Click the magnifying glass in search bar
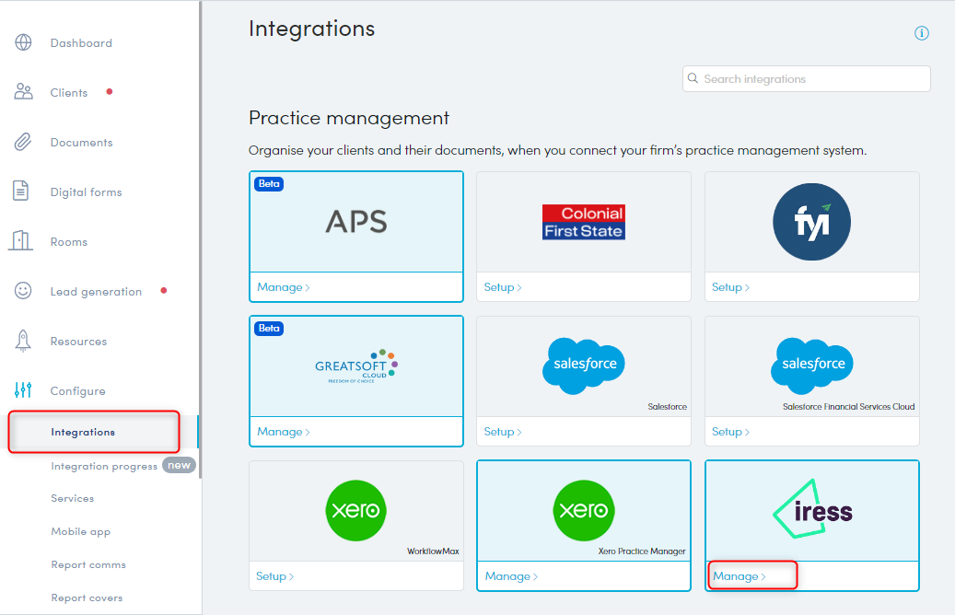Image resolution: width=955 pixels, height=615 pixels. 693,78
